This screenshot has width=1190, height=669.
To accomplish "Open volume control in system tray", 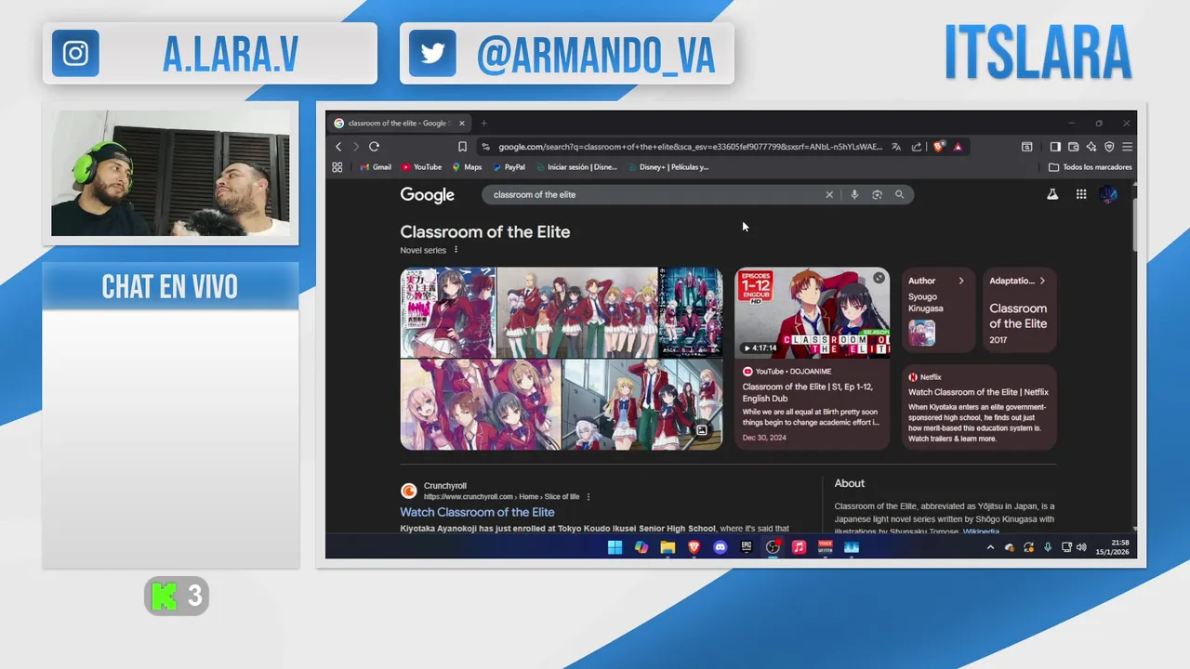I will 1081,547.
